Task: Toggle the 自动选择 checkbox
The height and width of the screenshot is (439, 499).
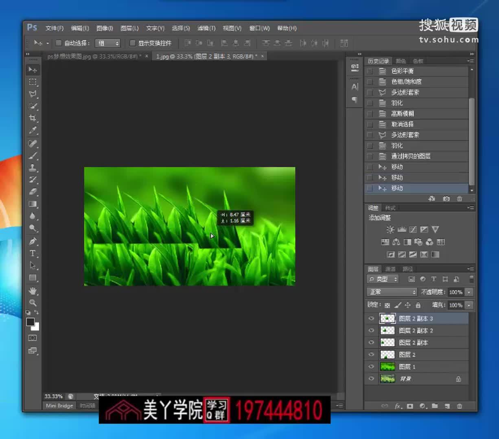Action: click(58, 43)
